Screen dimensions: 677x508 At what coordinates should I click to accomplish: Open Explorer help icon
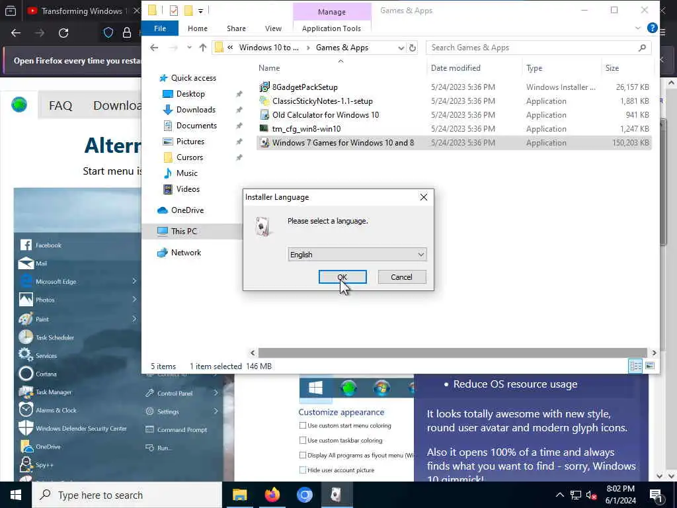pyautogui.click(x=652, y=28)
